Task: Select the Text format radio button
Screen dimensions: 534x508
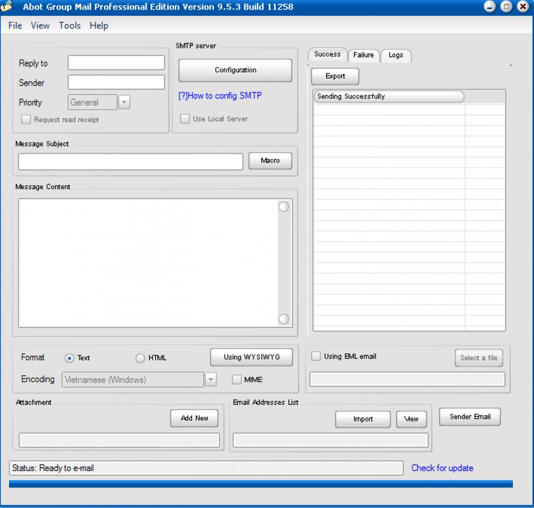Action: (x=69, y=358)
